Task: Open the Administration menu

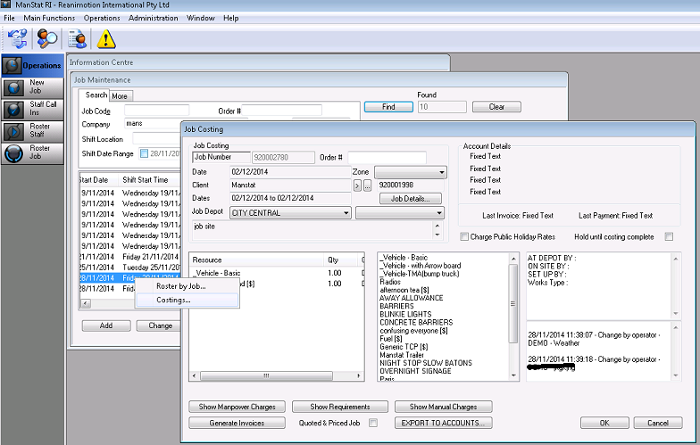Action: point(153,18)
